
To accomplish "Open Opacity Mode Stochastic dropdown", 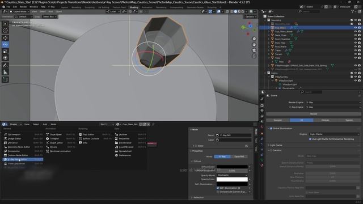I will click(232, 175).
